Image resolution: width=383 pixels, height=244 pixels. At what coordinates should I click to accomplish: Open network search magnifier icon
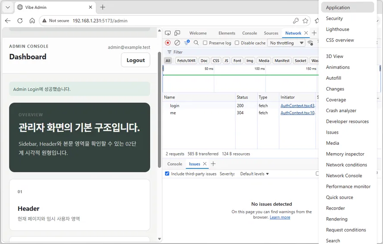point(196,43)
